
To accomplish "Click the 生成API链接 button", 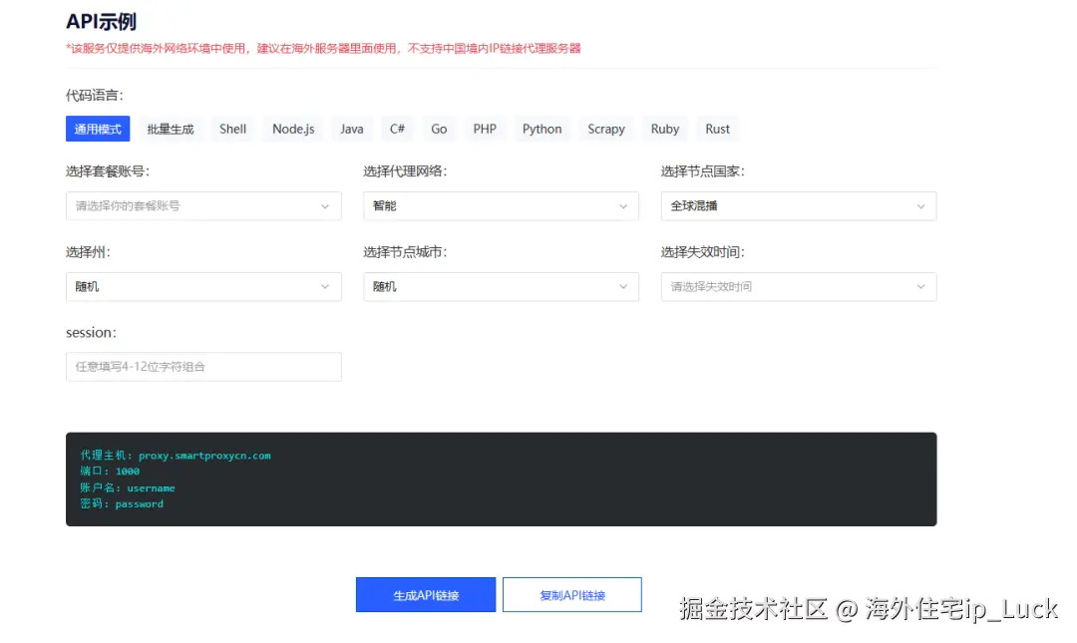I will 426,594.
